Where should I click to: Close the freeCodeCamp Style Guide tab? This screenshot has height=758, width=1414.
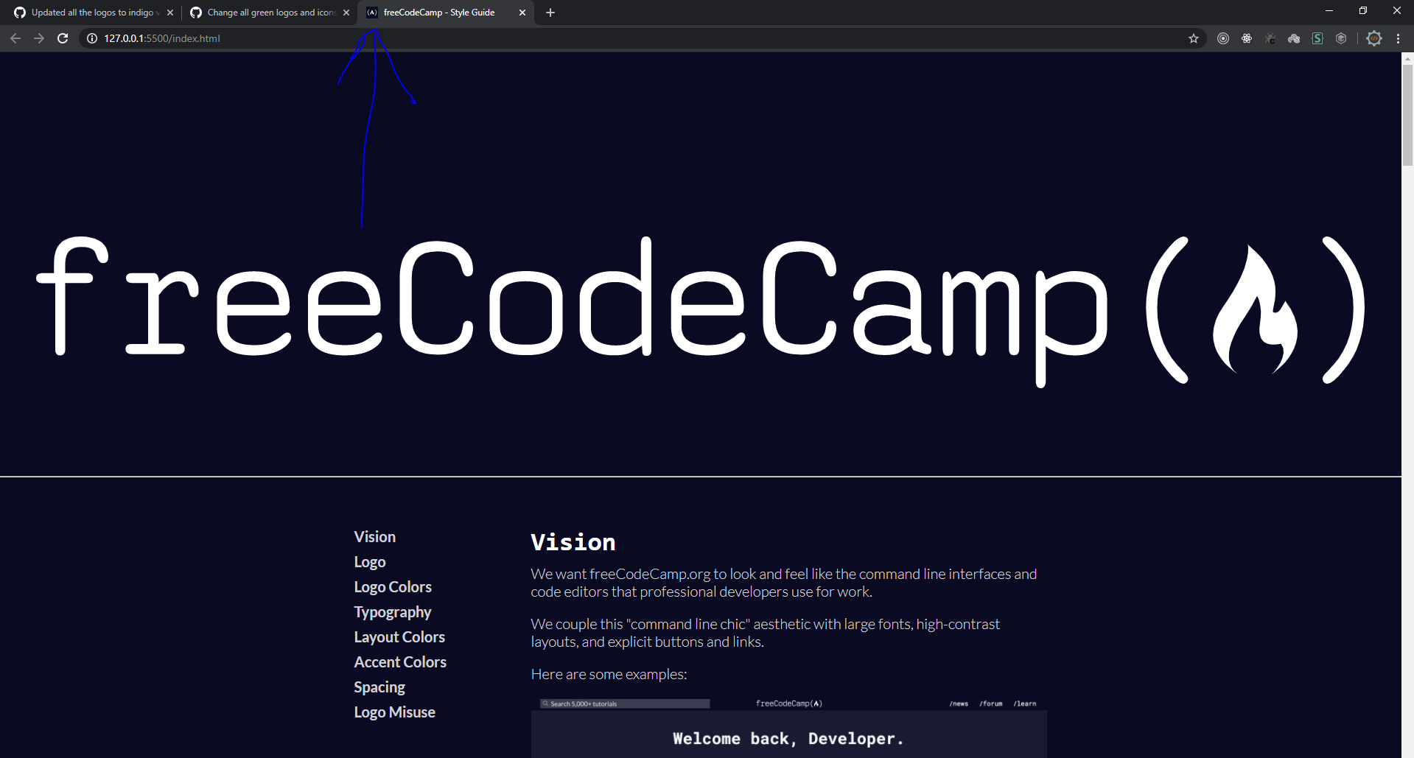coord(522,13)
